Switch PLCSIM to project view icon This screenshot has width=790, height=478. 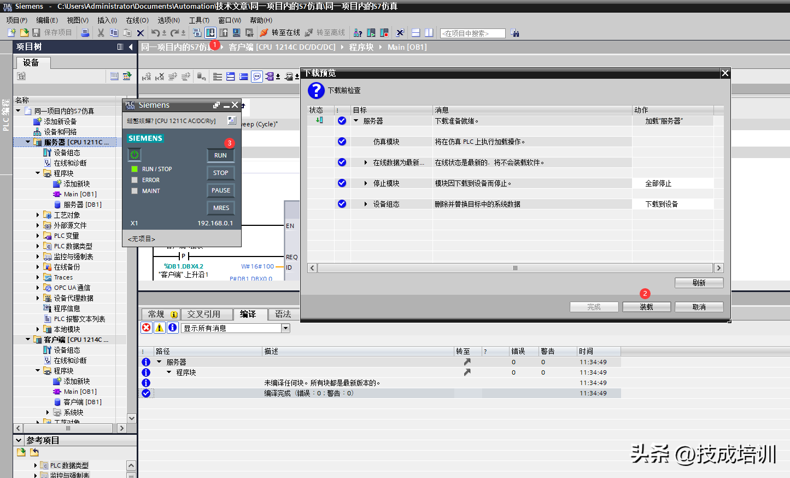231,120
